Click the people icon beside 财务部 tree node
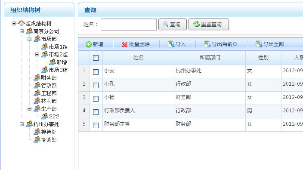 click(x=37, y=77)
